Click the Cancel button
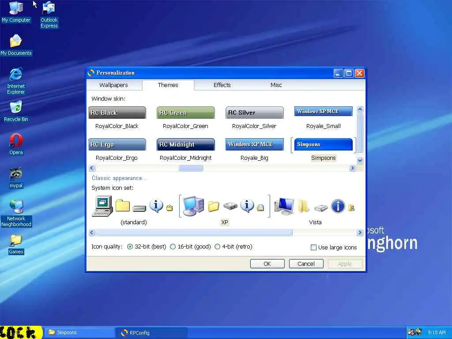This screenshot has height=339, width=452. [x=306, y=264]
